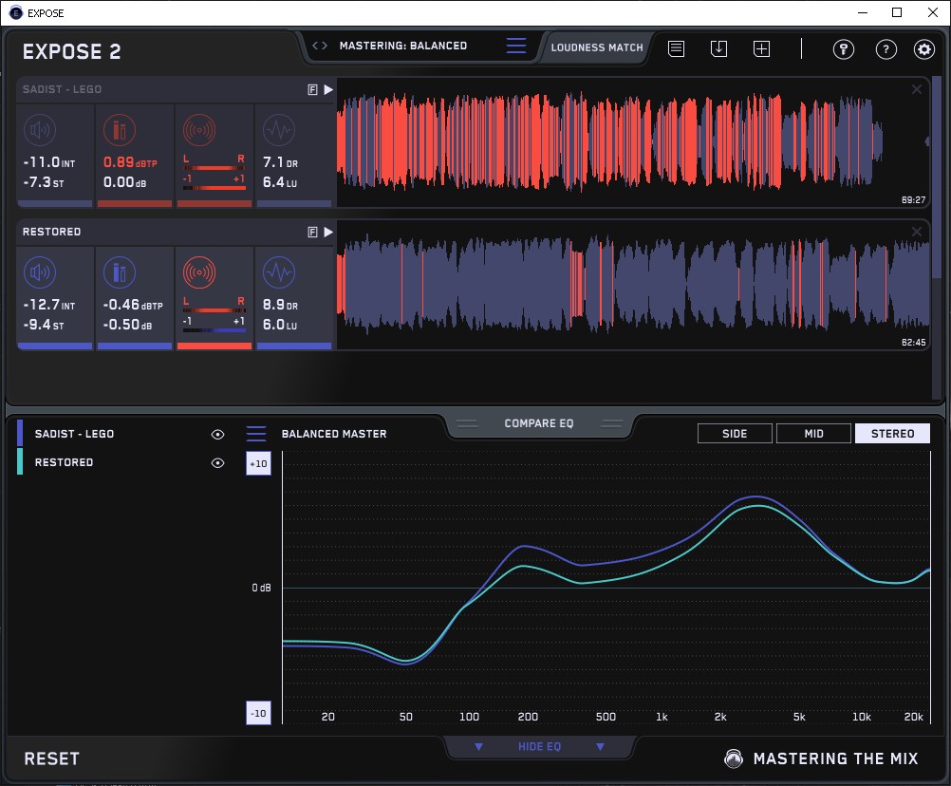Click the add track plus icon

click(x=761, y=48)
